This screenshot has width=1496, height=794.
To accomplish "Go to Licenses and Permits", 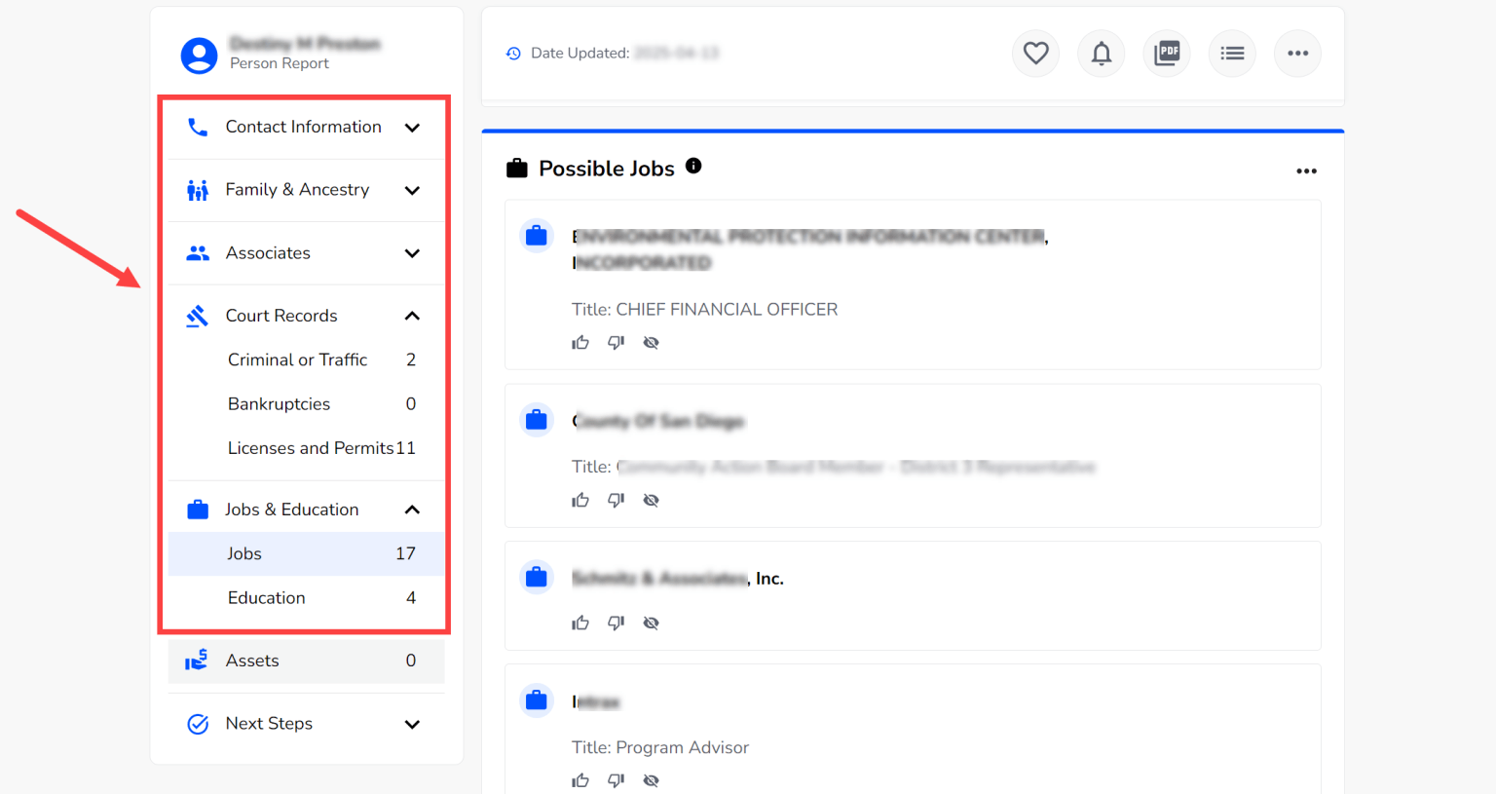I will (311, 448).
